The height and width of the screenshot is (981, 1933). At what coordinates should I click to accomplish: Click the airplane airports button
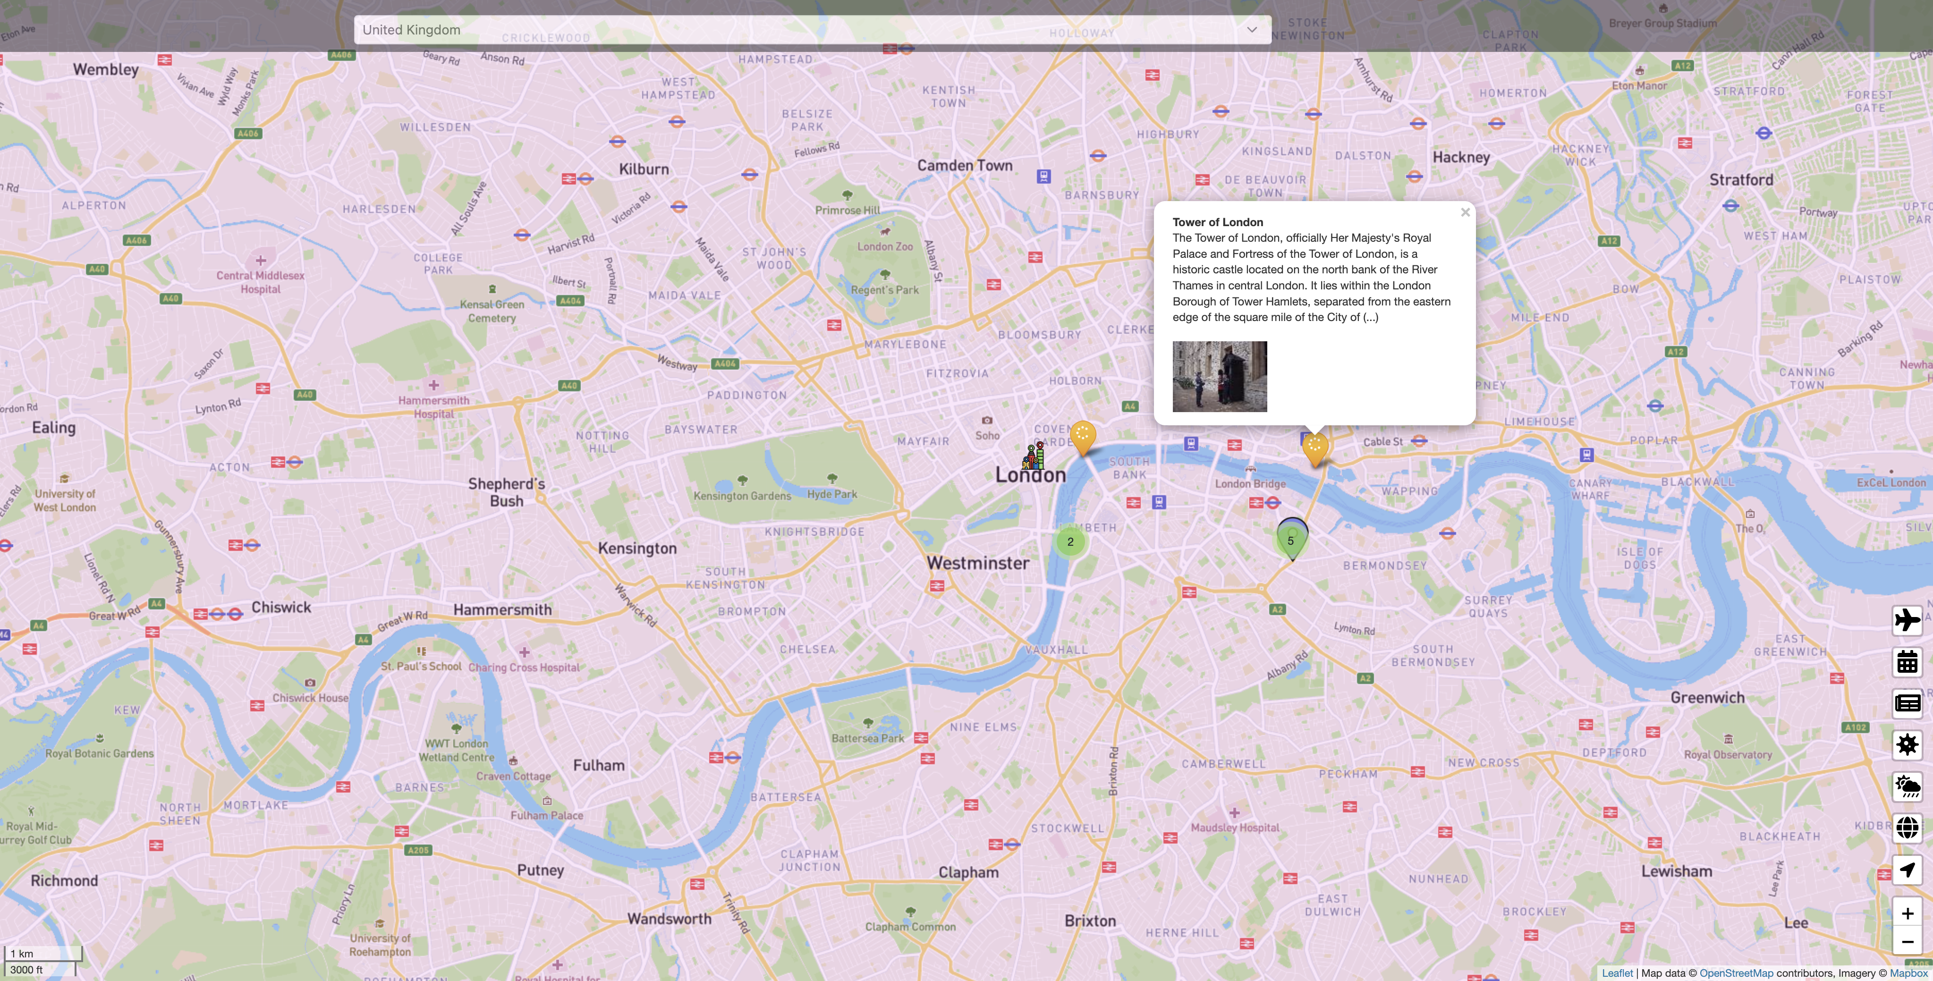1907,620
